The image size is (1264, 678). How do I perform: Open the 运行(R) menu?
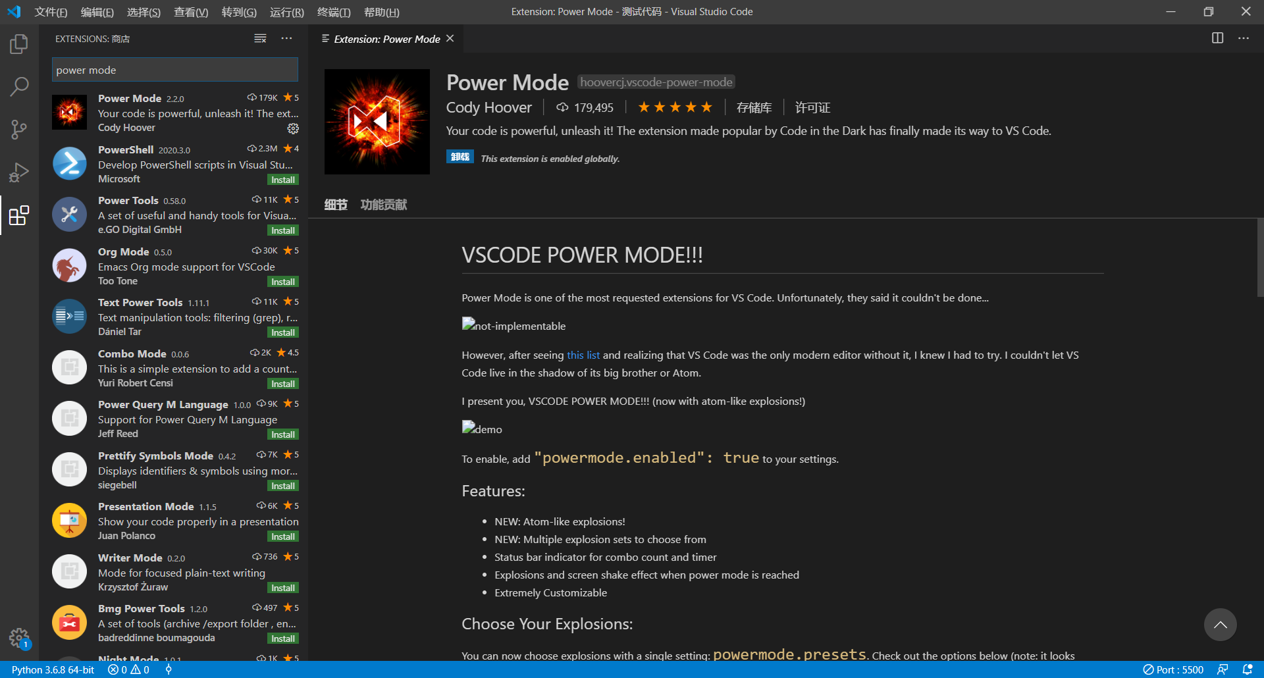click(287, 12)
